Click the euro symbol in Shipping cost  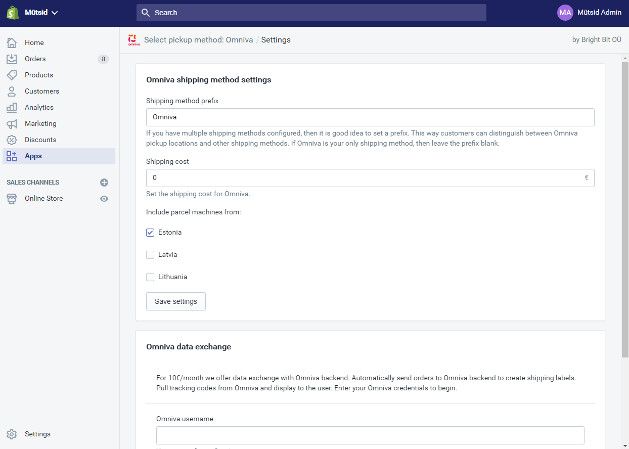[x=587, y=178]
